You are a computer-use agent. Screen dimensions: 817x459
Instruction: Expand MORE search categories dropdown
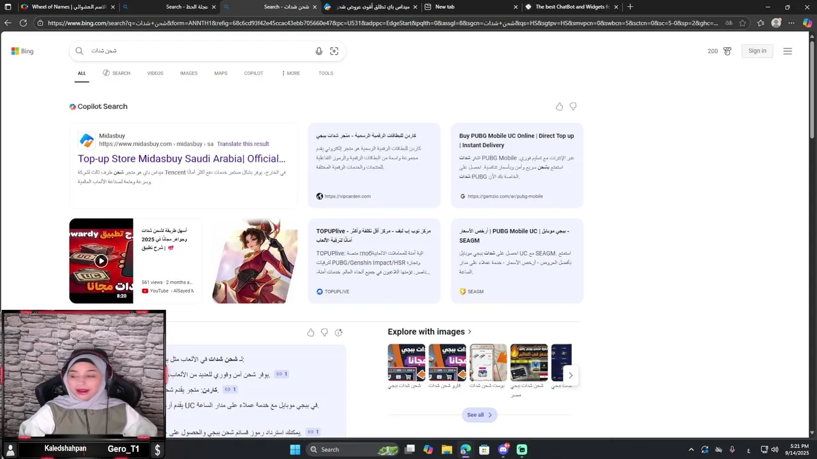[x=290, y=73]
